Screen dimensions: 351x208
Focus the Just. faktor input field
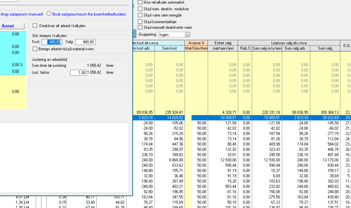click(x=78, y=73)
